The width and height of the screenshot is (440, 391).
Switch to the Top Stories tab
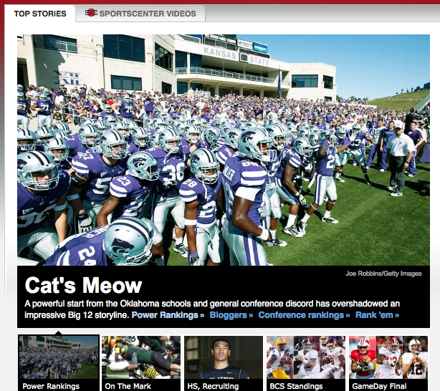[40, 14]
